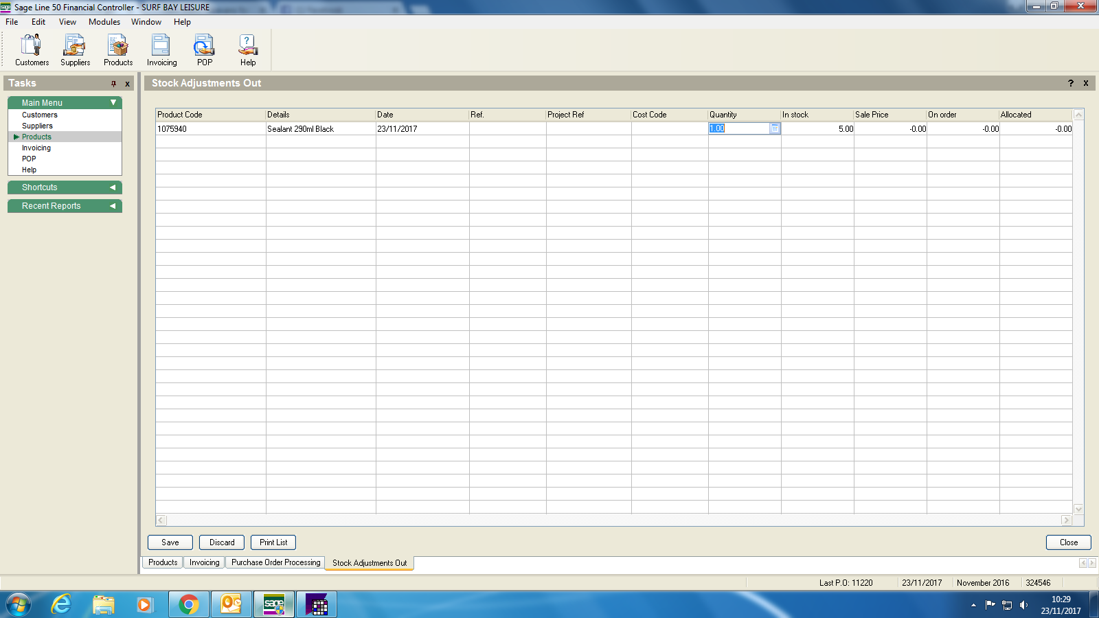The width and height of the screenshot is (1099, 618).
Task: Open the Products toolbar icon
Action: (x=118, y=50)
